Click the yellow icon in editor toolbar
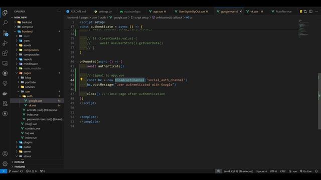Image resolution: width=321 pixels, height=180 pixels. pyautogui.click(x=301, y=11)
